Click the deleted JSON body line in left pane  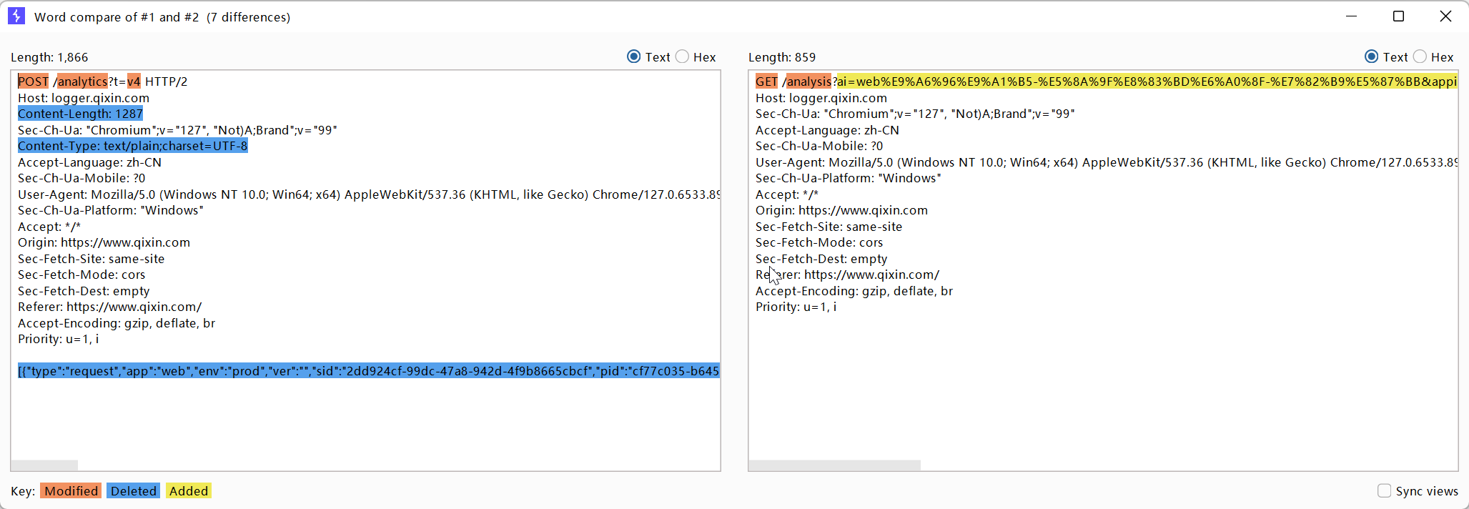pyautogui.click(x=368, y=370)
